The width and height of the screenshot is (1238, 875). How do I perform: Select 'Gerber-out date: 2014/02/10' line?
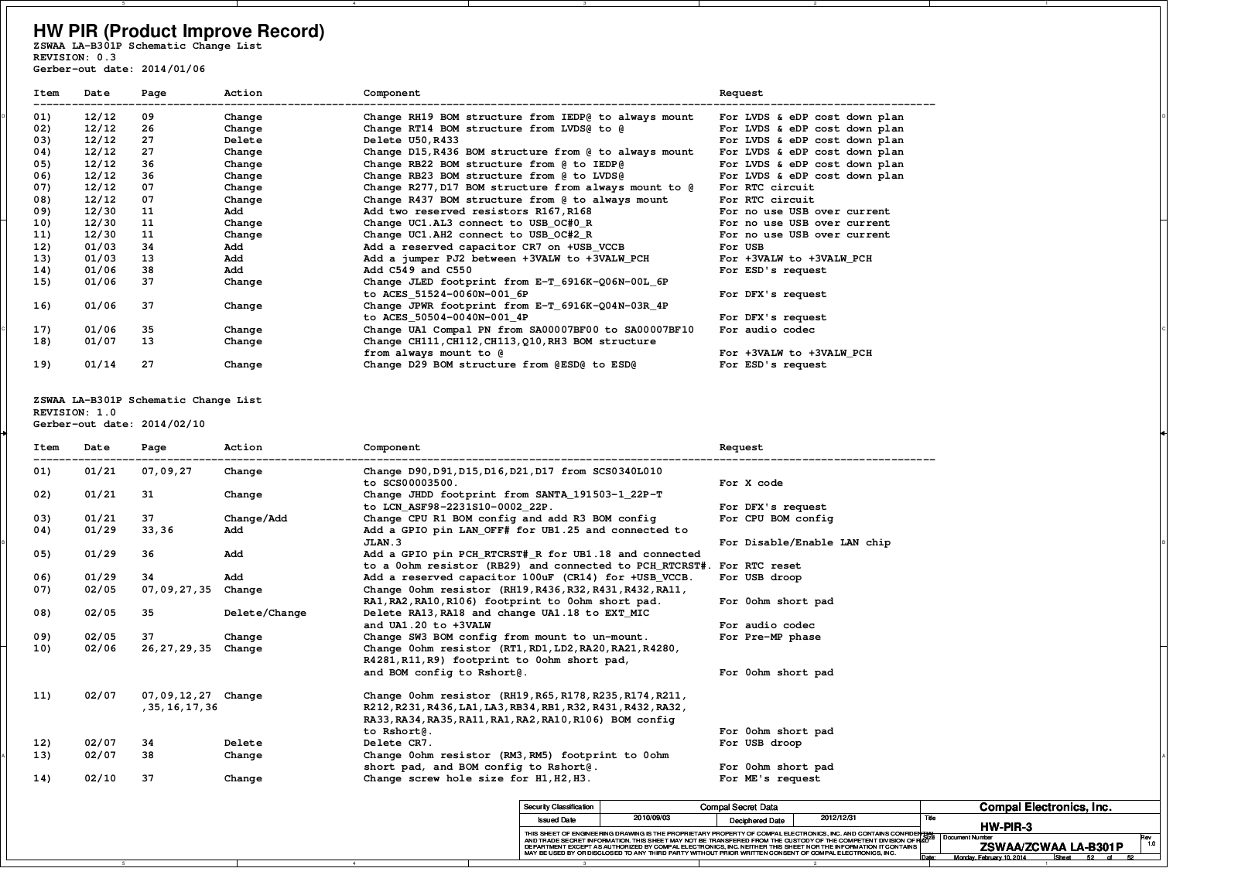(x=119, y=424)
